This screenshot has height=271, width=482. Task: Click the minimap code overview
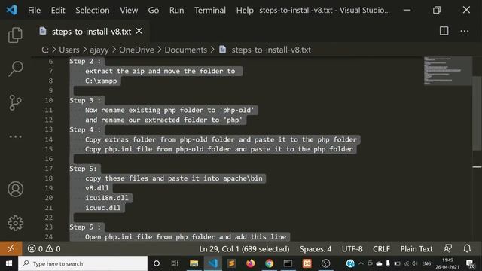click(x=448, y=71)
